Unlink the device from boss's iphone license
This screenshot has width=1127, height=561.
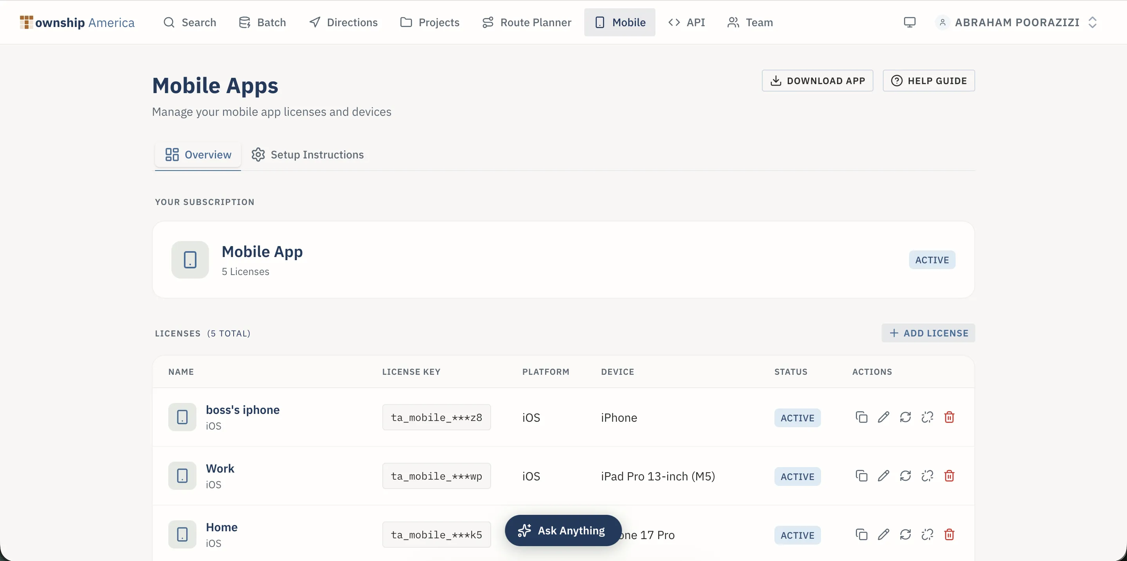(927, 417)
